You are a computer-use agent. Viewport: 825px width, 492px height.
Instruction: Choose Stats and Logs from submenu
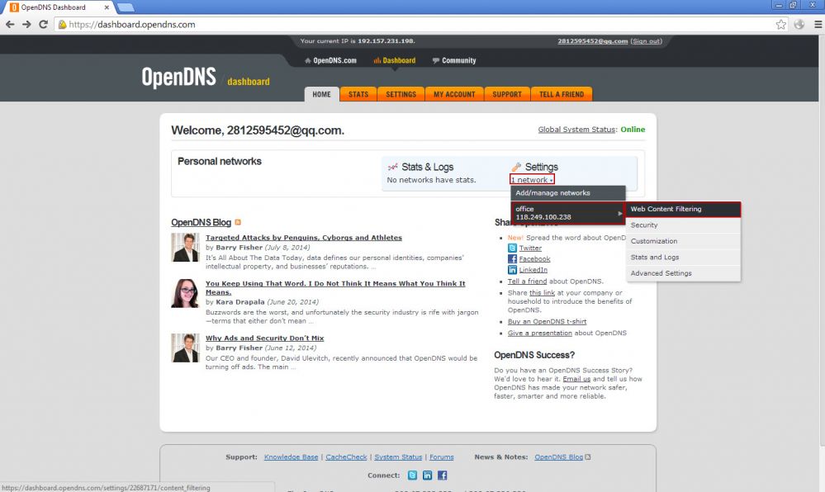pyautogui.click(x=683, y=258)
